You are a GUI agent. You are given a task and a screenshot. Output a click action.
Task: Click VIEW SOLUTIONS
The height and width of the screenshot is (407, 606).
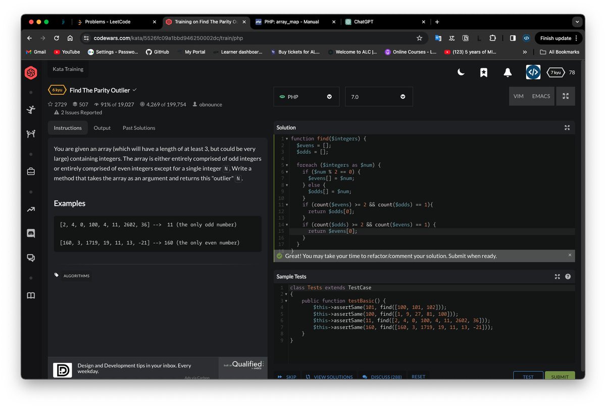pos(329,377)
